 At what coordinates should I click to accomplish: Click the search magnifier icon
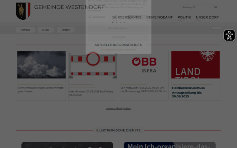(216, 7)
